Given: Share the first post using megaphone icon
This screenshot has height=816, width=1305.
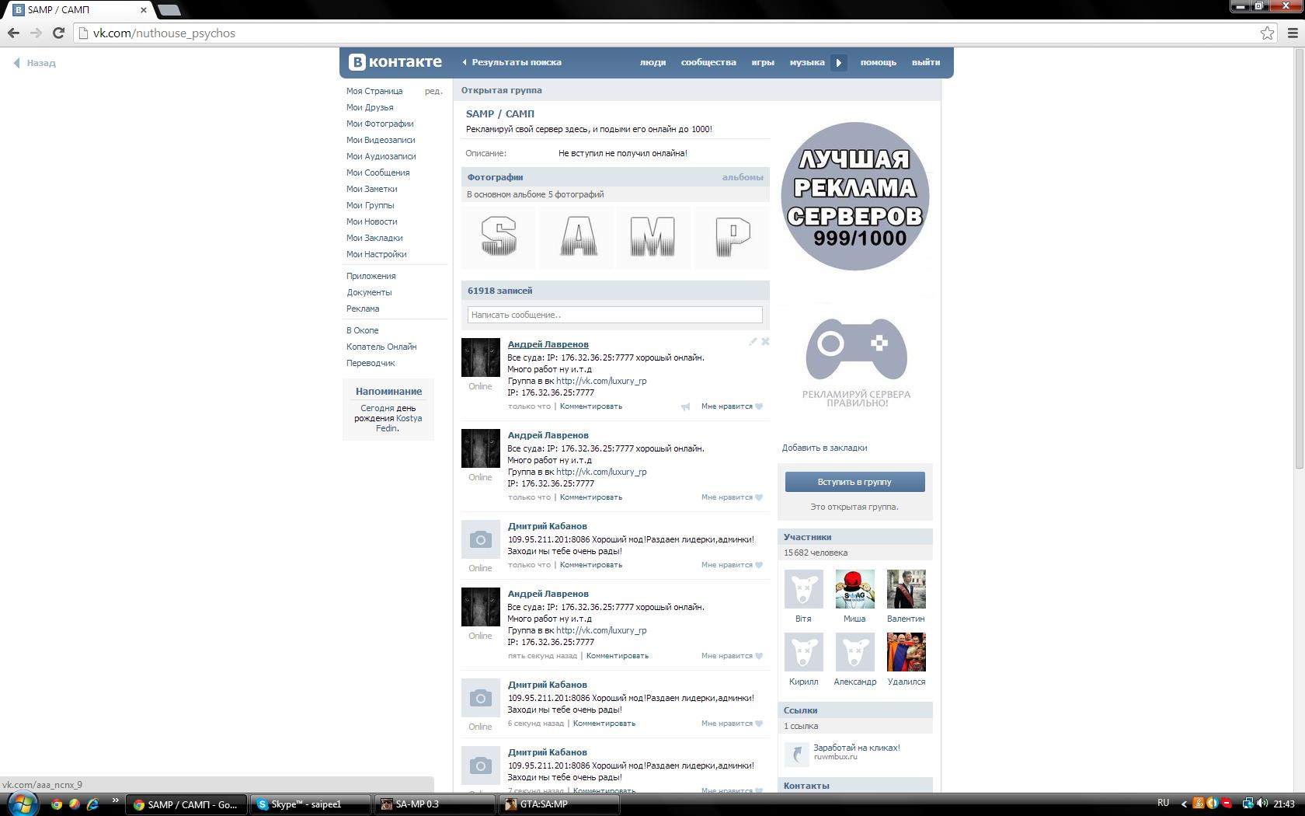Looking at the screenshot, I should 685,406.
